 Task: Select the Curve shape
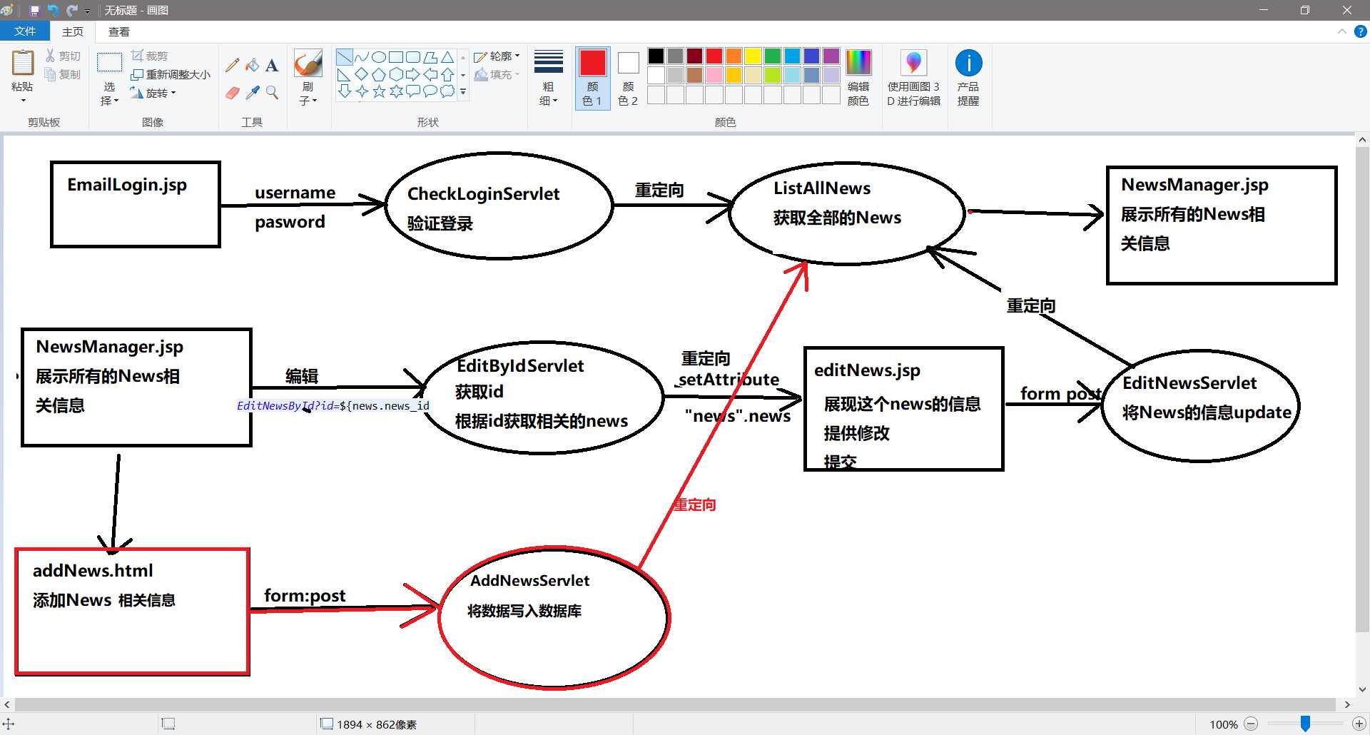click(362, 57)
